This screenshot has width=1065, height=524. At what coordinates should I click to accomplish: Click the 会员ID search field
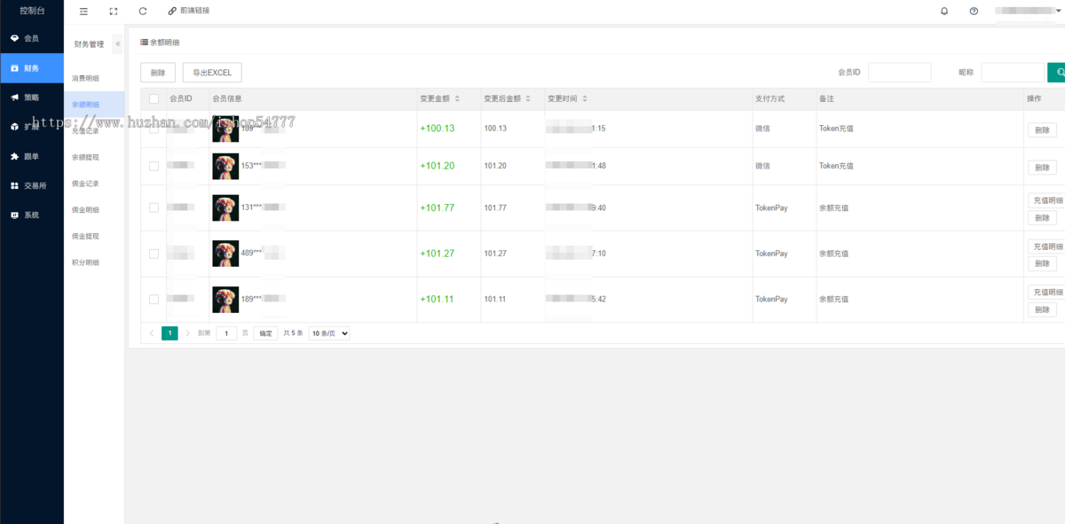pos(900,73)
